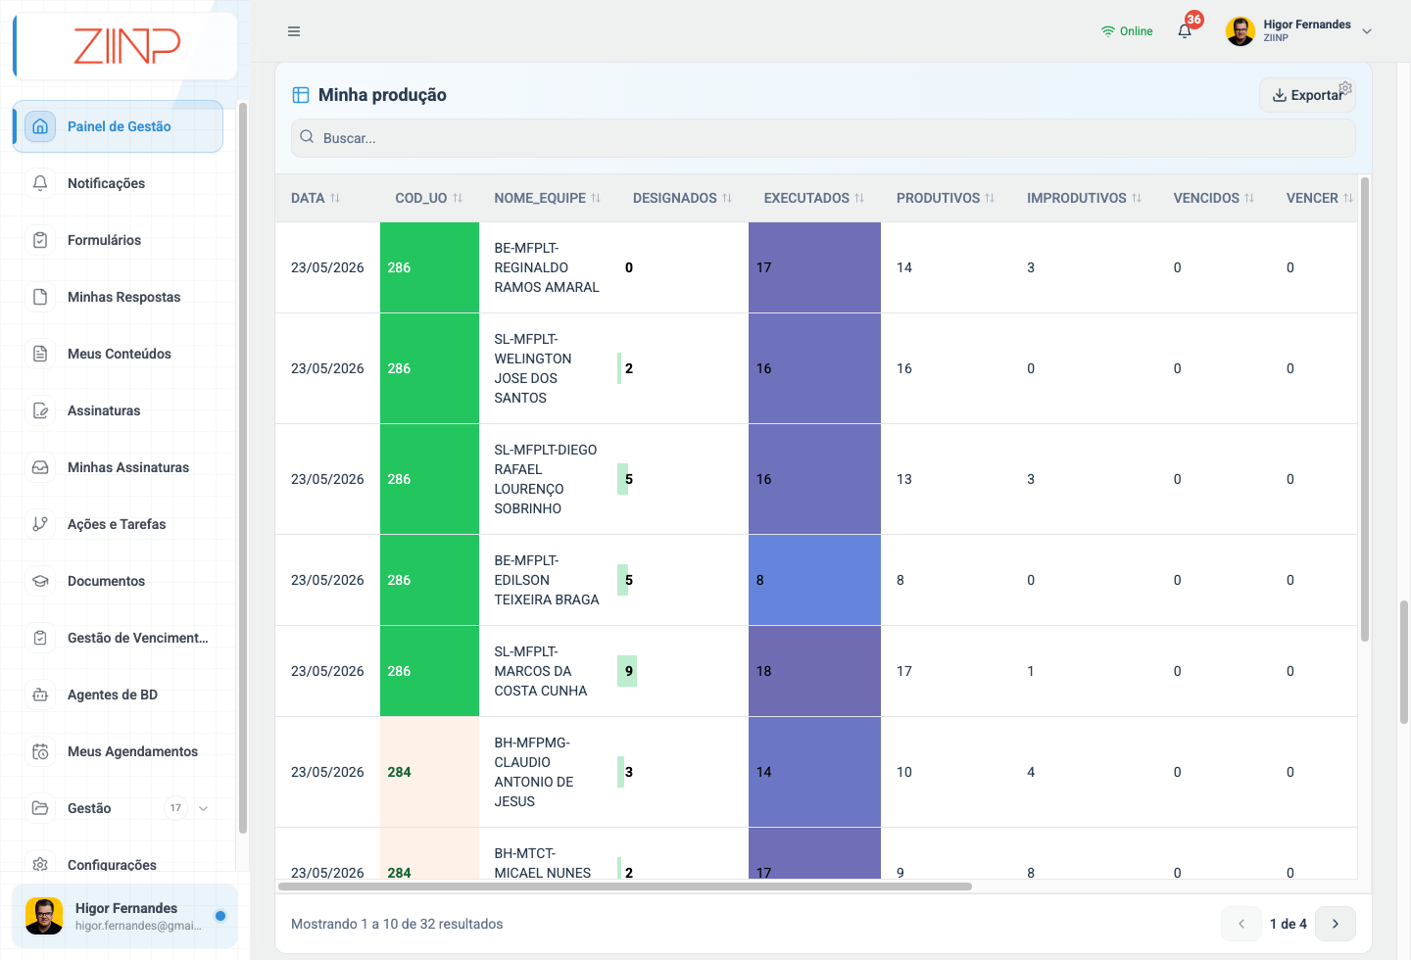Go to previous results page
This screenshot has width=1411, height=960.
coord(1241,924)
